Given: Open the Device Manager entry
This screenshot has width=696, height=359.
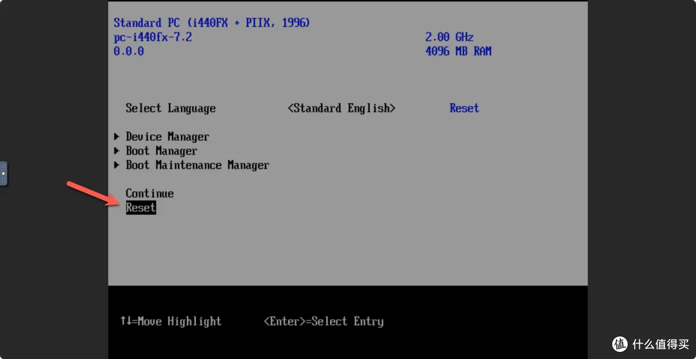Looking at the screenshot, I should 167,136.
